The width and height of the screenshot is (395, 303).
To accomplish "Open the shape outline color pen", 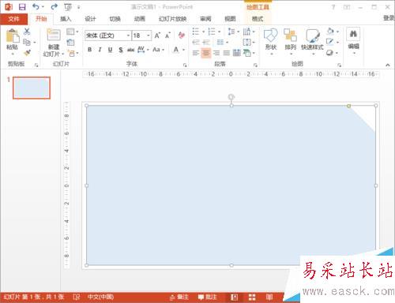I will 329,42.
